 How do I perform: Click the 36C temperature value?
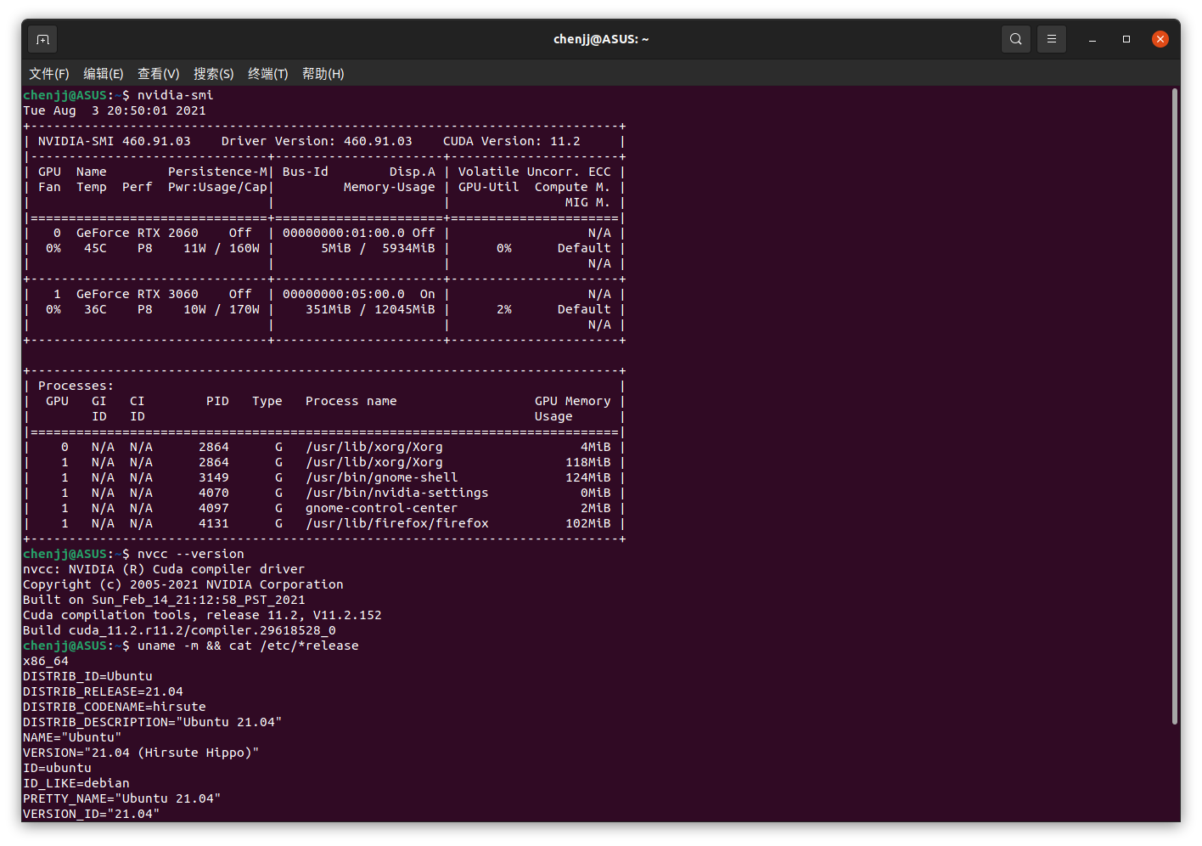(x=95, y=309)
